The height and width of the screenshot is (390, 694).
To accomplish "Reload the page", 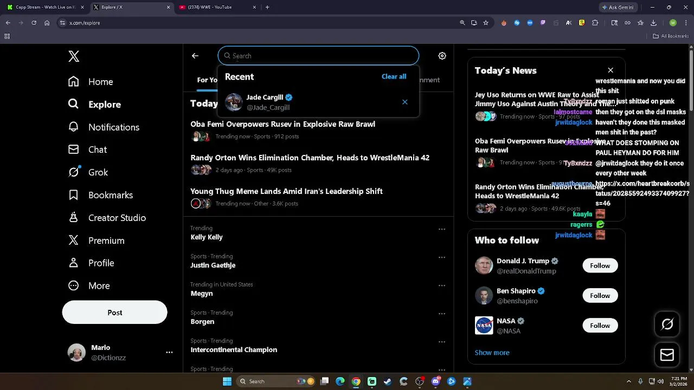I will pos(34,23).
